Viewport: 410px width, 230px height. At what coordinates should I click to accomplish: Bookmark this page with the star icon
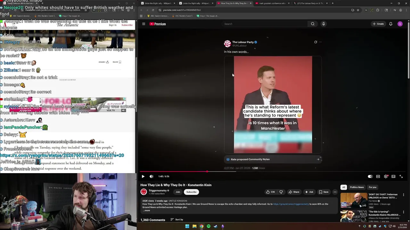click(x=358, y=10)
